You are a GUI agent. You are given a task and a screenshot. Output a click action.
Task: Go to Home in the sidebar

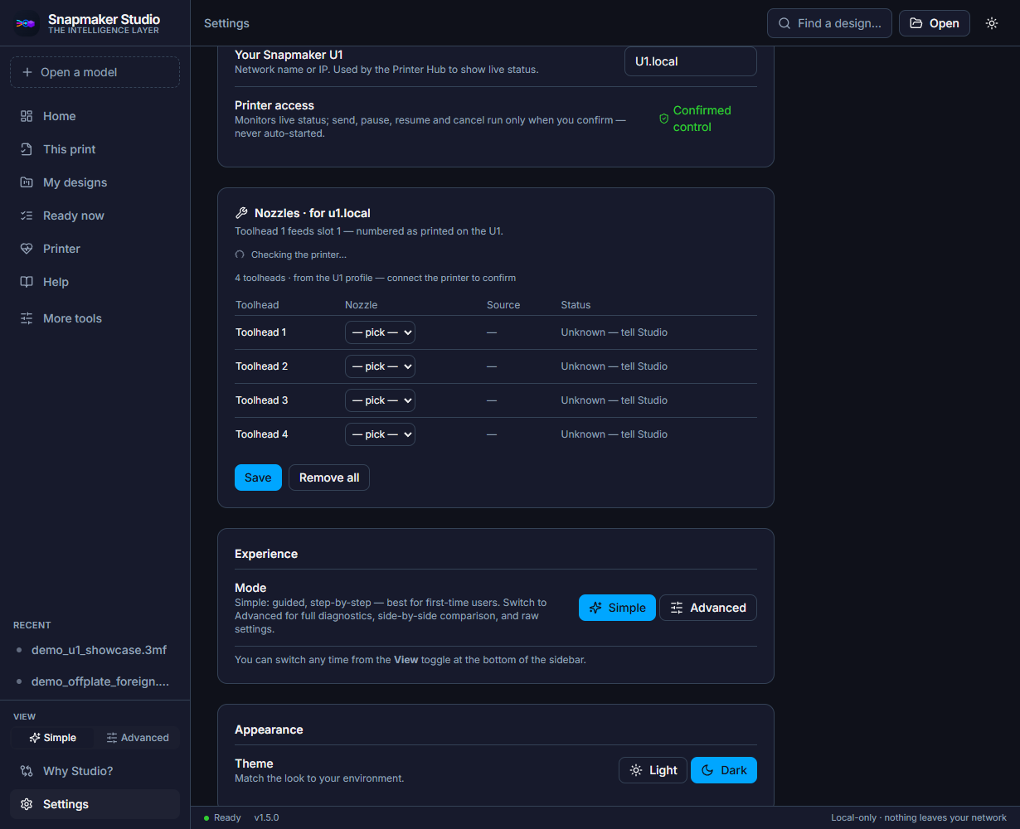click(95, 116)
